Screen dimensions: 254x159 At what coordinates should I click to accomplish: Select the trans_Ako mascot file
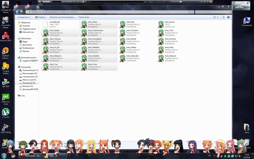(137, 24)
